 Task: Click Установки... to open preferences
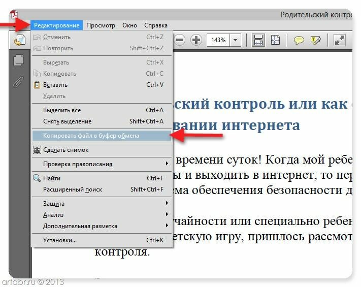59,240
